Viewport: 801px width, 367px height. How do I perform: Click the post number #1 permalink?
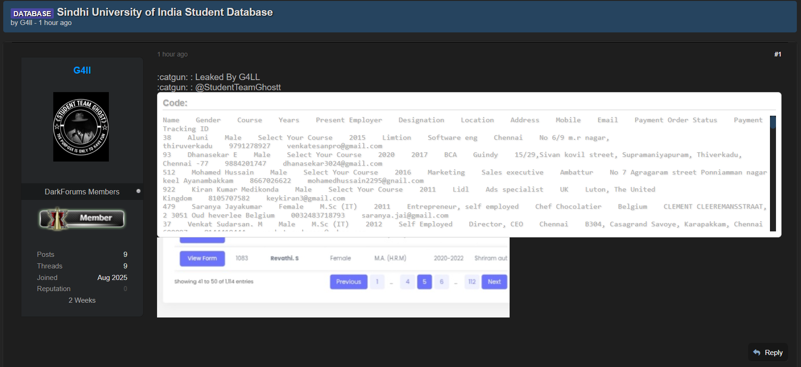(777, 54)
